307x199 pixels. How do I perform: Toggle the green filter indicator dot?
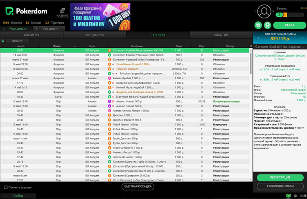(x=3, y=41)
